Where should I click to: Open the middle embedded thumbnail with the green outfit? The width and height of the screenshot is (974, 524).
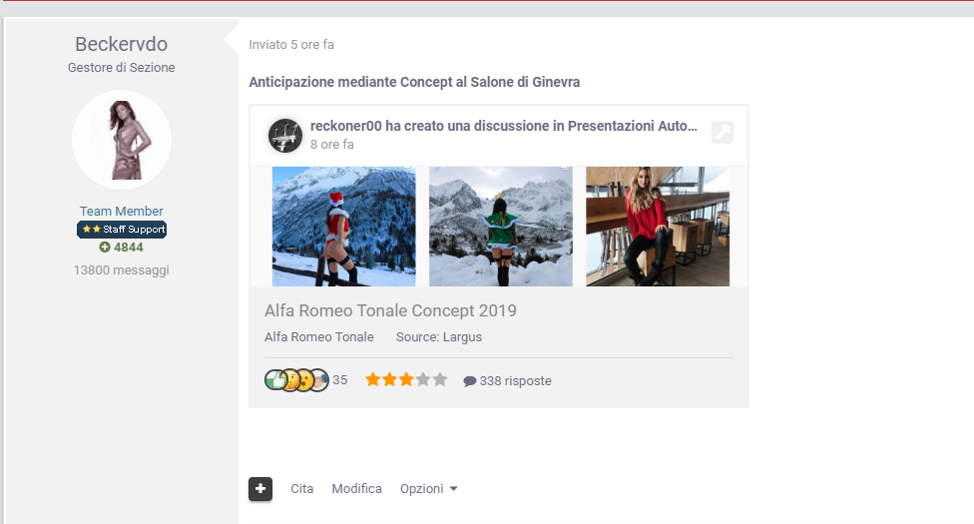[501, 227]
